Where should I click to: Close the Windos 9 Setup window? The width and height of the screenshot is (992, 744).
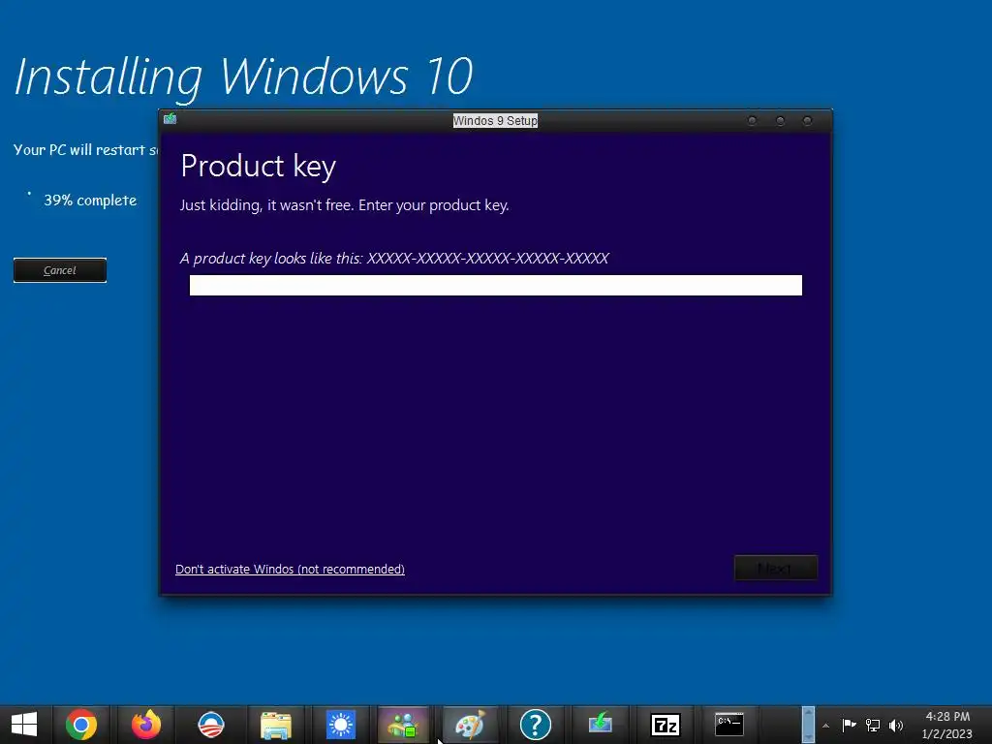coord(807,121)
